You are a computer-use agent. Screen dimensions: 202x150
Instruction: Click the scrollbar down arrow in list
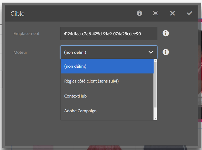click(155, 118)
